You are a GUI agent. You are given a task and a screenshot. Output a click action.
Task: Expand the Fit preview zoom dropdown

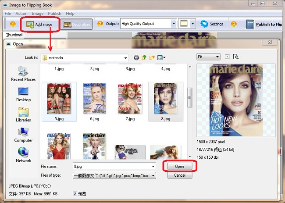click(208, 57)
